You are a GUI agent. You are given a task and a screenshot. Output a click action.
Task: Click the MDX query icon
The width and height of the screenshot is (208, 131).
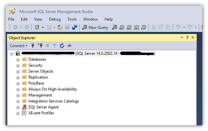[122, 27]
